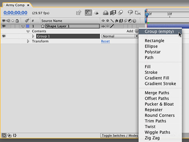Viewport: 189px width, 142px height.
Task: Toggle Hide Shy Layers icon
Action: [x=105, y=13]
